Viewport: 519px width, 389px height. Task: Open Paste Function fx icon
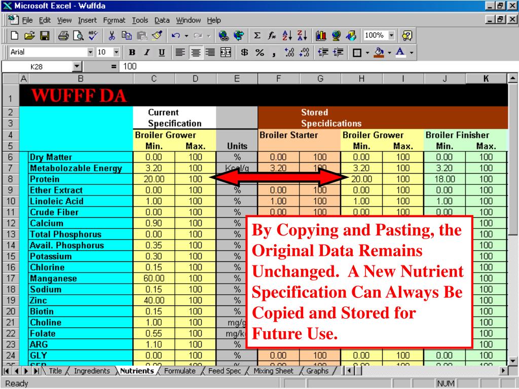(x=272, y=35)
